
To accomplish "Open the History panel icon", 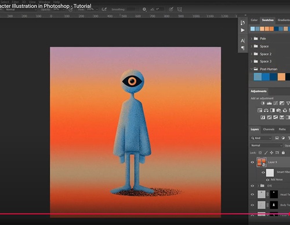I will pos(242,23).
